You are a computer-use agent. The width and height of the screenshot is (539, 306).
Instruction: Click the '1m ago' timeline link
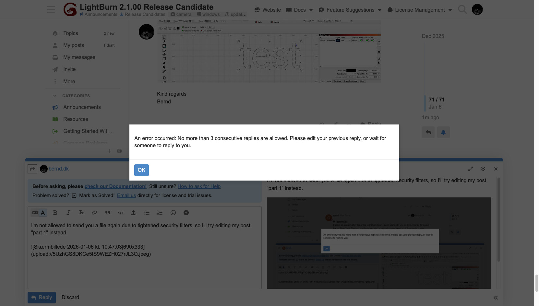[431, 117]
